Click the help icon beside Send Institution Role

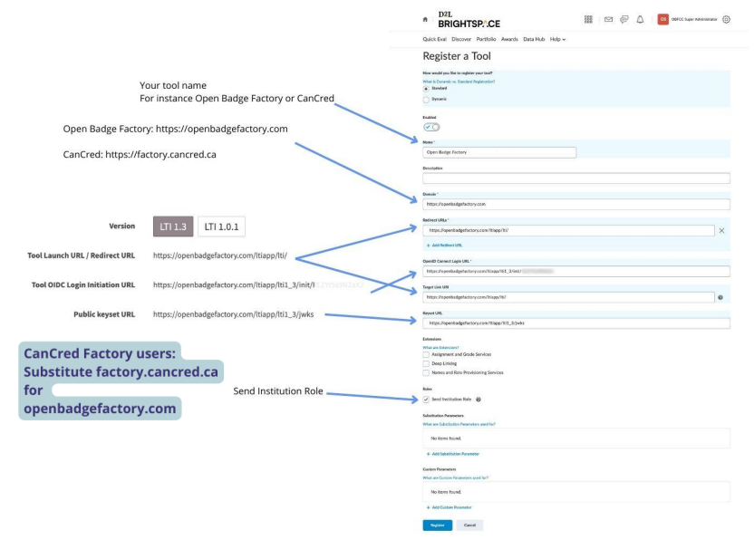[478, 400]
